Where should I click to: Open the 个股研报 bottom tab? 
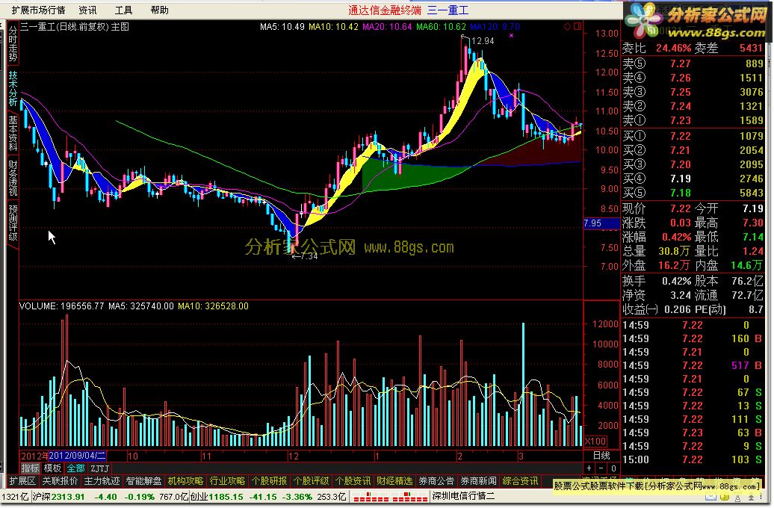269,480
